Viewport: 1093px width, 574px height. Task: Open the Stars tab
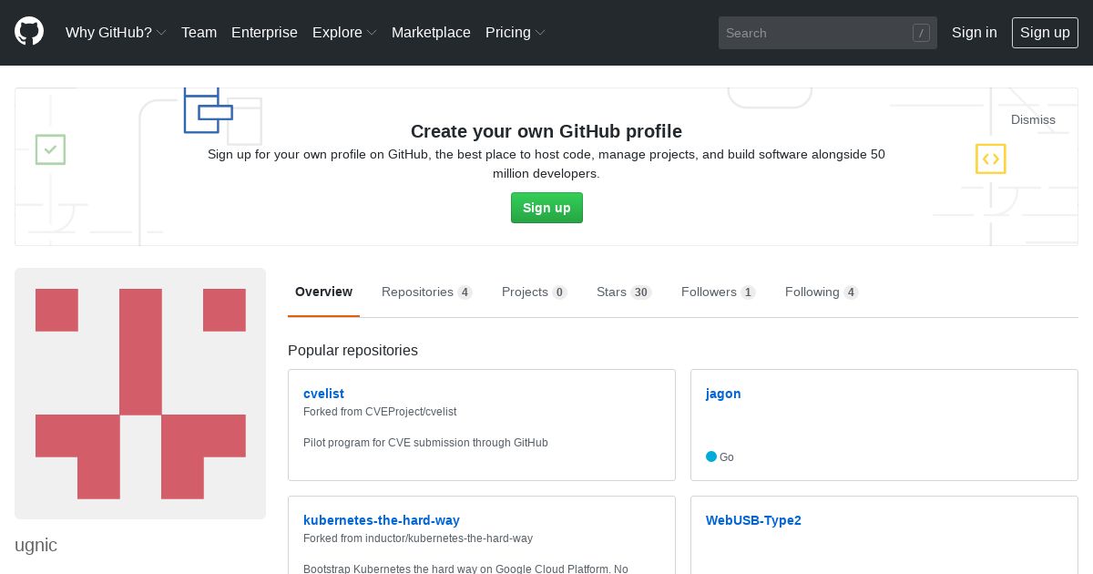point(624,292)
